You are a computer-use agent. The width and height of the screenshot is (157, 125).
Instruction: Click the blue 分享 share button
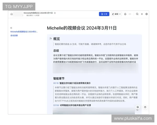pyautogui.click(x=104, y=14)
